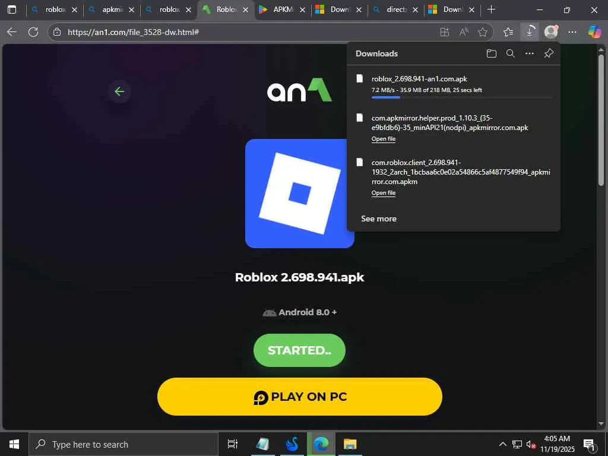Reload the current page
Image resolution: width=608 pixels, height=456 pixels.
click(x=33, y=32)
